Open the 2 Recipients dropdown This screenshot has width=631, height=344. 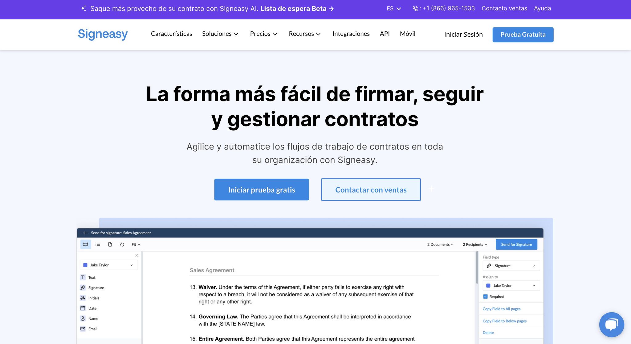point(475,244)
